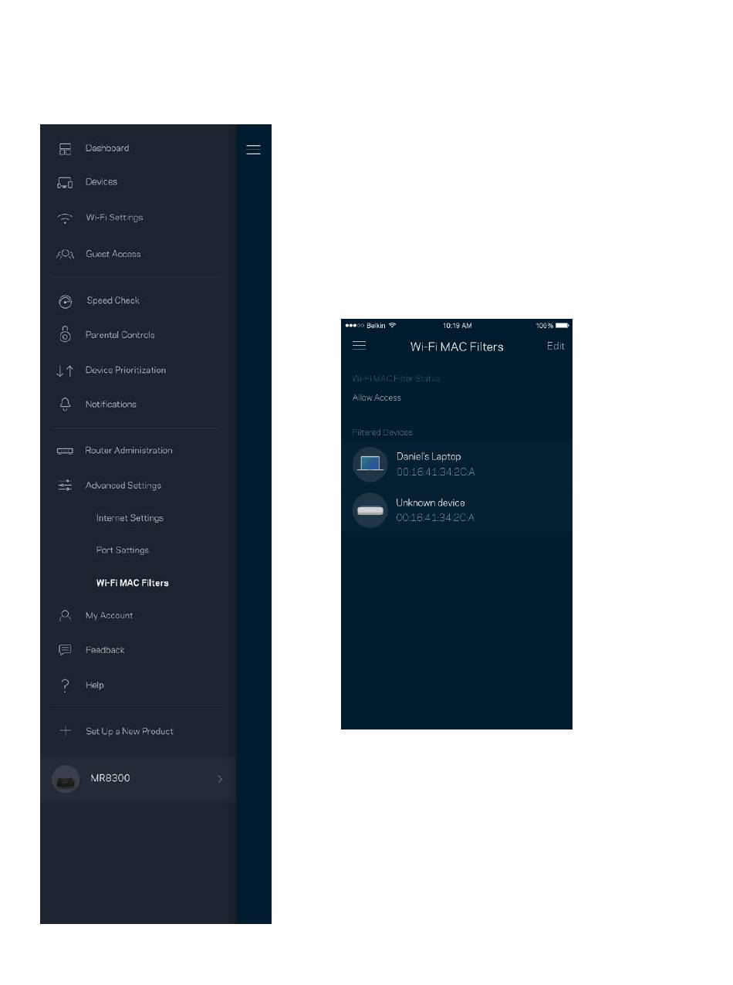Viewport: 733px width, 985px height.
Task: Expand the MR8300 router chevron
Action: [220, 779]
